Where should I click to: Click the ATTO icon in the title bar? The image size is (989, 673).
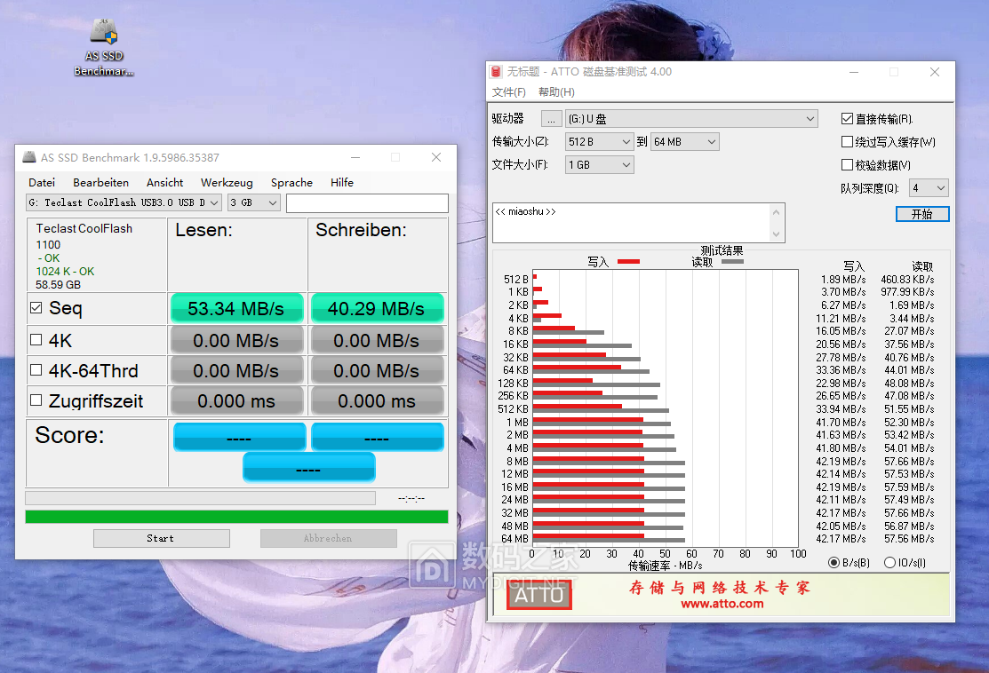(495, 72)
